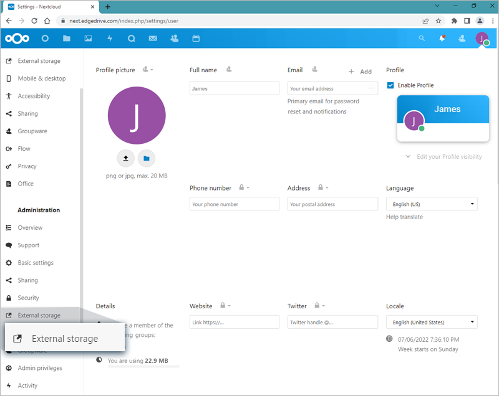Click the Twitter handle field
This screenshot has height=396, width=499.
[x=332, y=322]
